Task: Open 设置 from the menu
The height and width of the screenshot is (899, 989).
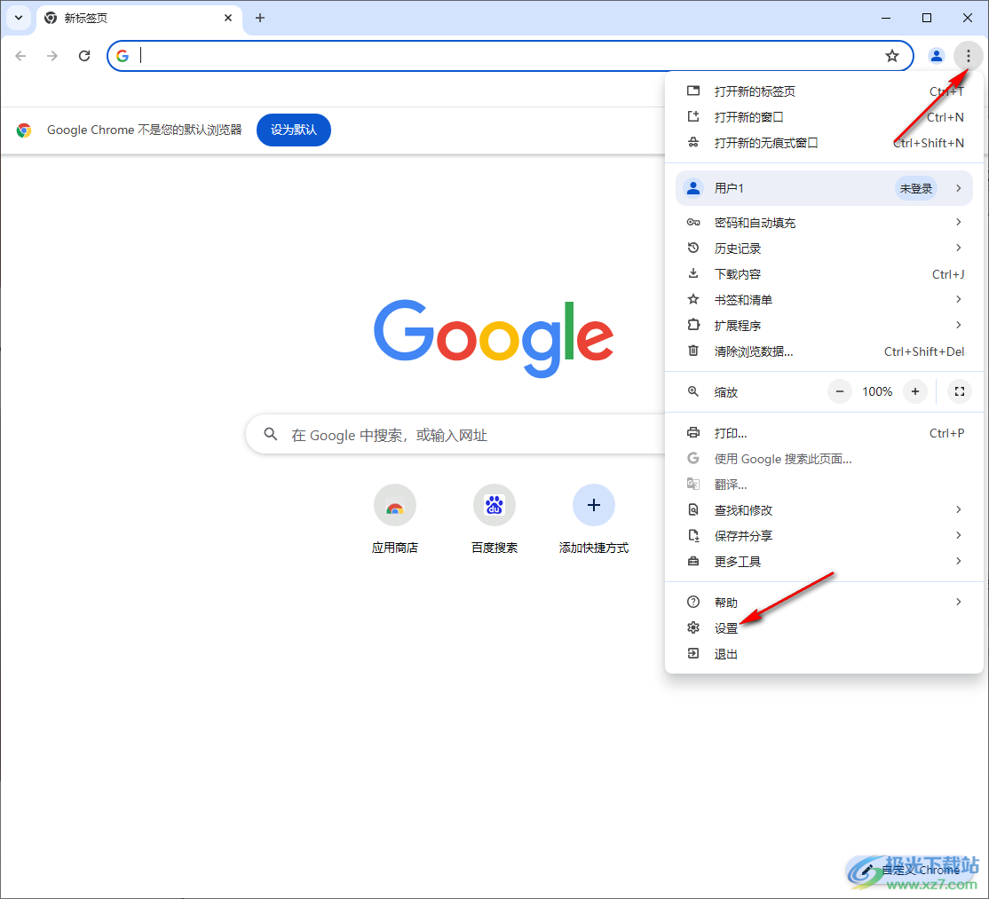Action: point(824,628)
